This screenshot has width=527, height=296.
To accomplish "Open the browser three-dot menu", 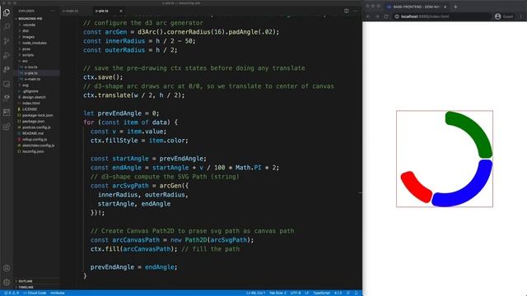I will (521, 16).
